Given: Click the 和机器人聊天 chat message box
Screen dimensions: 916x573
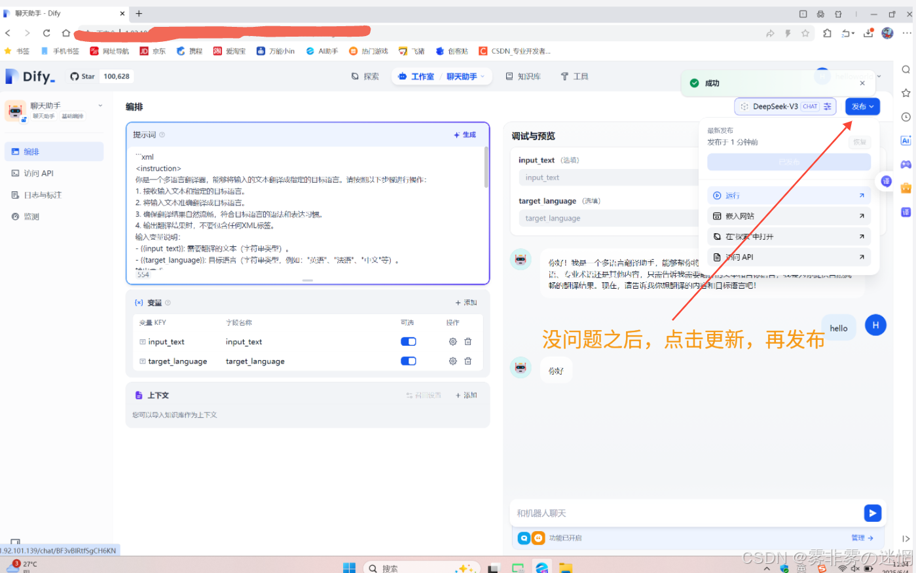Looking at the screenshot, I should tap(686, 513).
